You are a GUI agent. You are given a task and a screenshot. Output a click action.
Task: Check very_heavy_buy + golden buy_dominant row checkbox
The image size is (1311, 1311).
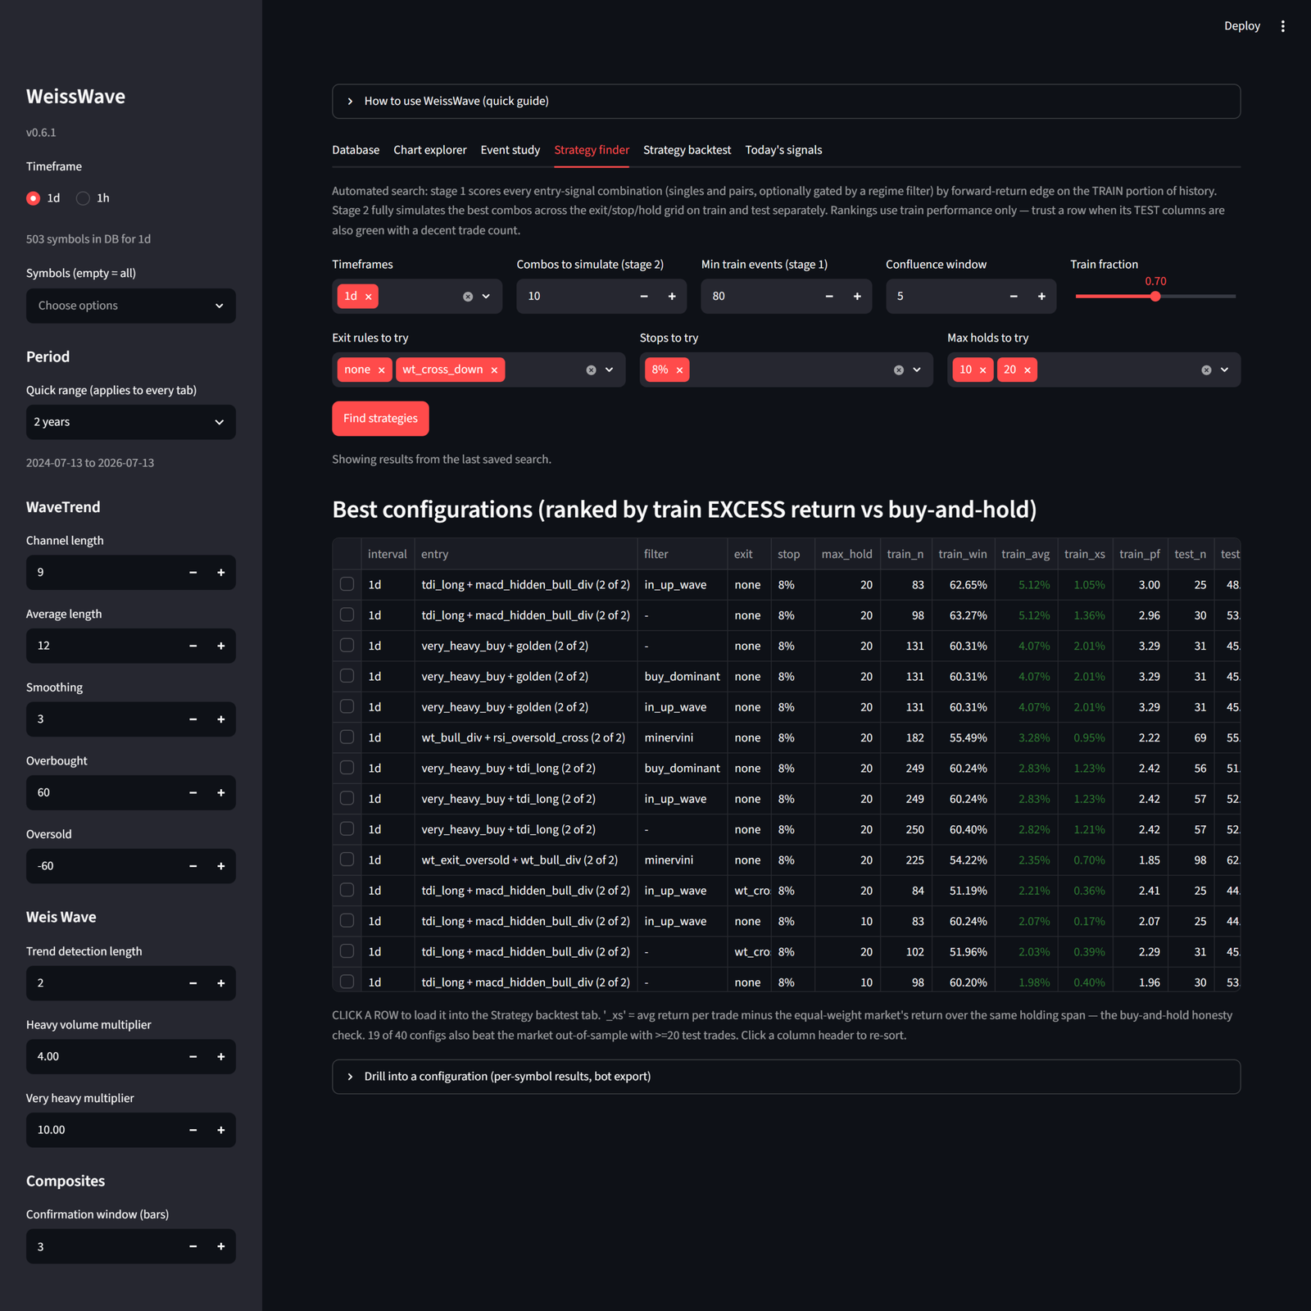coord(347,676)
